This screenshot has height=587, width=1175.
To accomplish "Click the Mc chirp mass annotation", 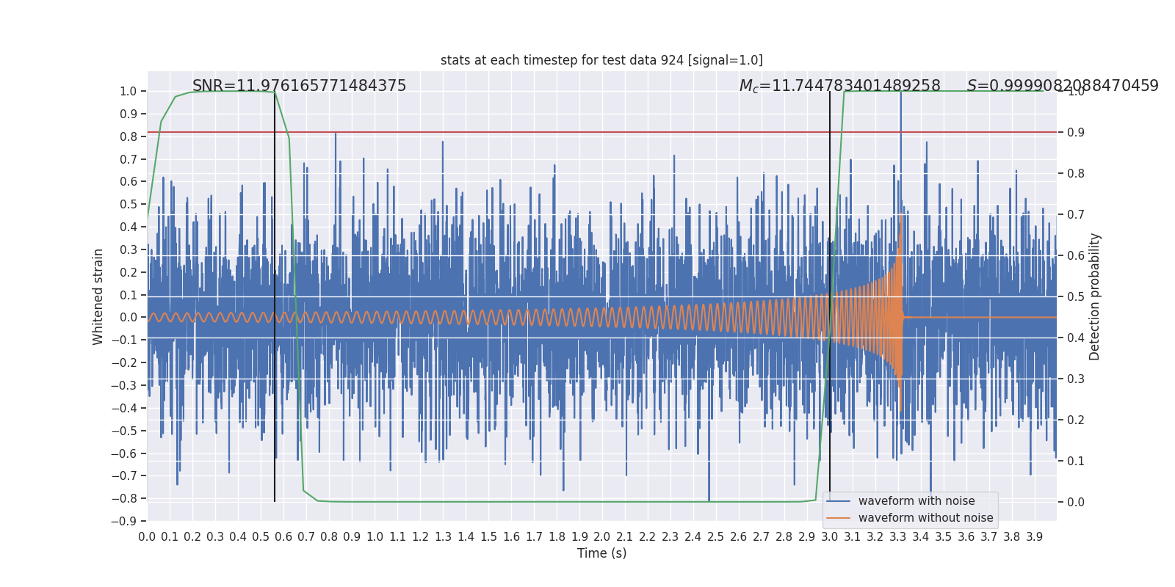I will [839, 86].
